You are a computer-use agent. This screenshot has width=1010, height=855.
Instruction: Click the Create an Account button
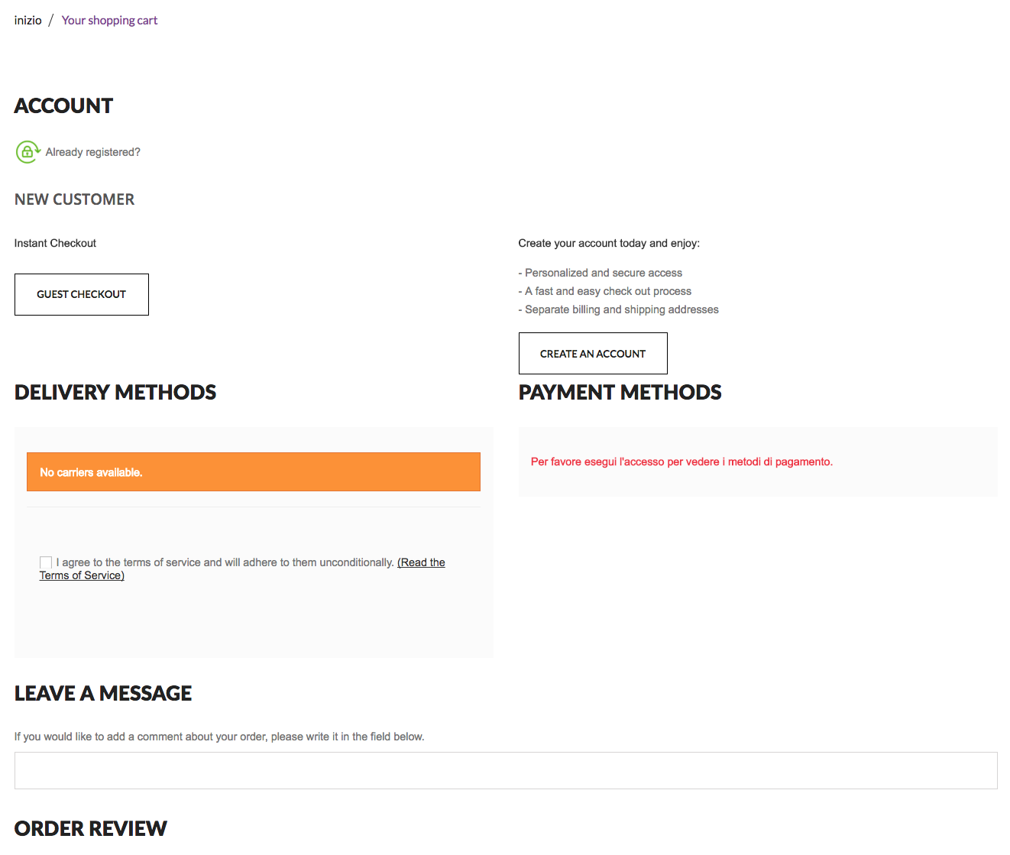[592, 354]
